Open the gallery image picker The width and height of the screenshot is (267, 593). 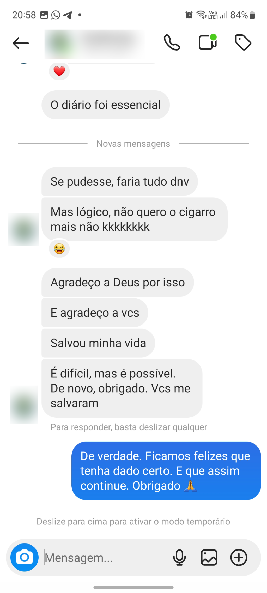pyautogui.click(x=209, y=557)
